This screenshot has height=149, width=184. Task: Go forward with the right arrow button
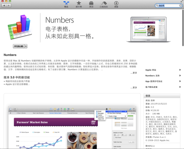click(x=9, y=6)
